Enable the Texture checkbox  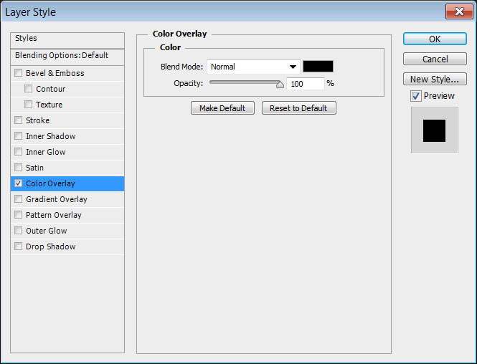tap(29, 105)
